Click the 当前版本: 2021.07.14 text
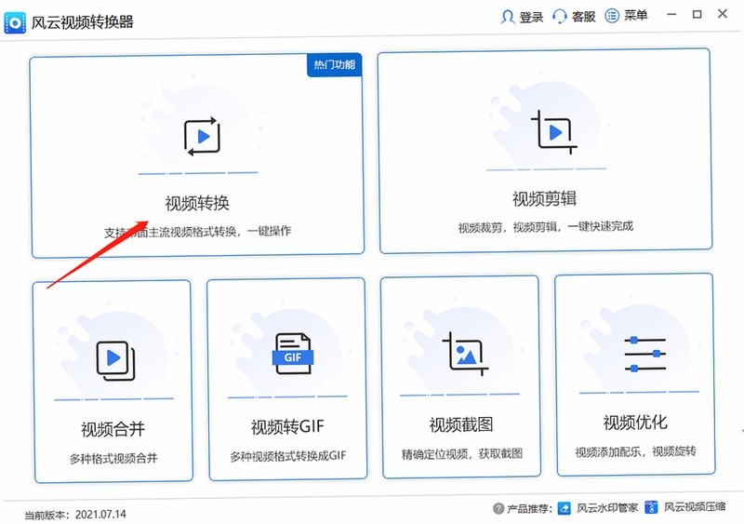 [x=75, y=515]
